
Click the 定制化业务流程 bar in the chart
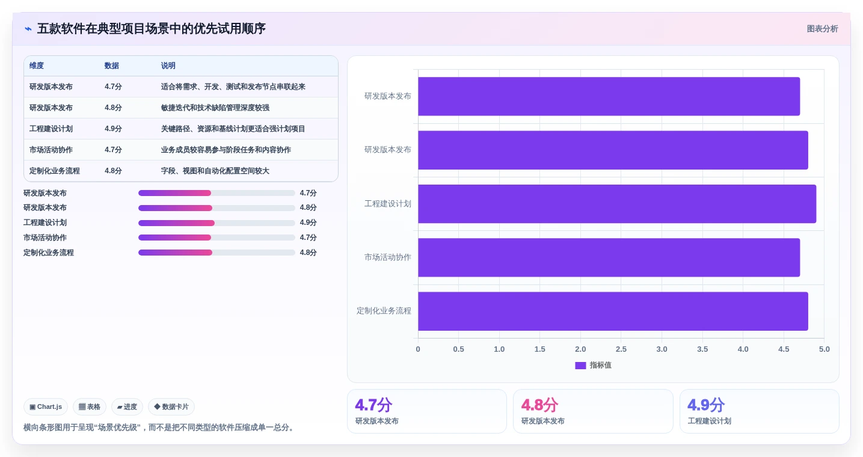(613, 311)
